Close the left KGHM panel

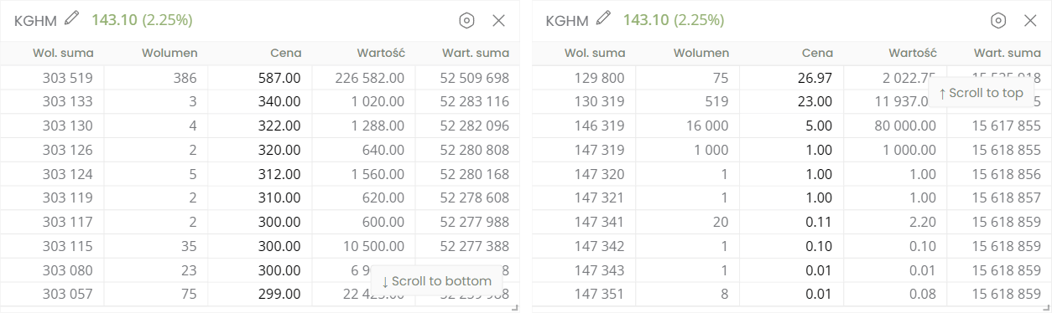click(x=499, y=21)
